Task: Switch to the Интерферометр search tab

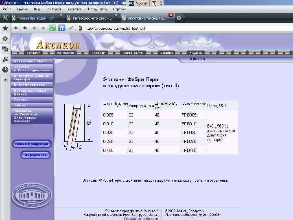Action: click(x=92, y=18)
